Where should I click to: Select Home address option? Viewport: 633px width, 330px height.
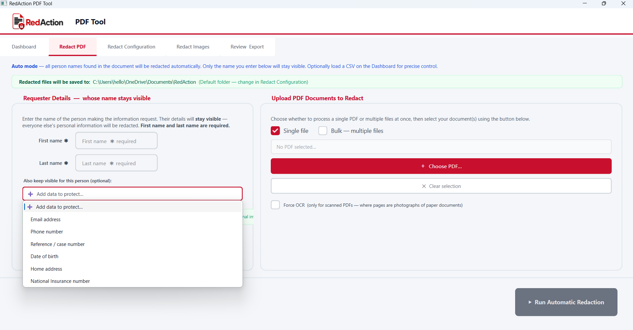(x=133, y=269)
